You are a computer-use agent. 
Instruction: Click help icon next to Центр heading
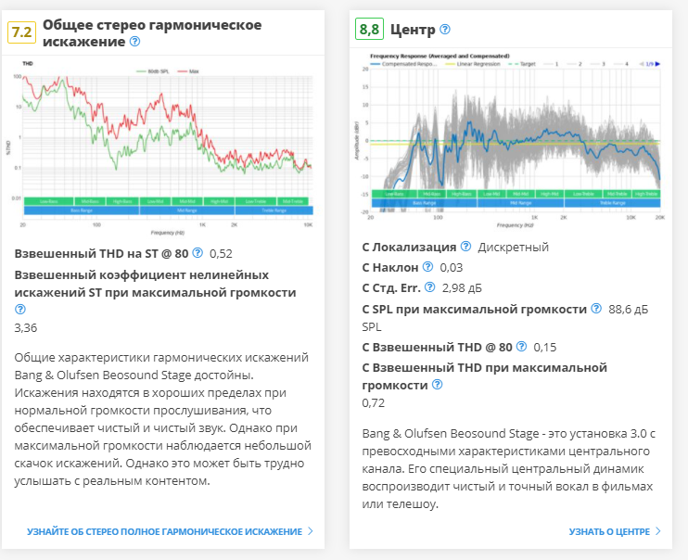click(x=445, y=30)
